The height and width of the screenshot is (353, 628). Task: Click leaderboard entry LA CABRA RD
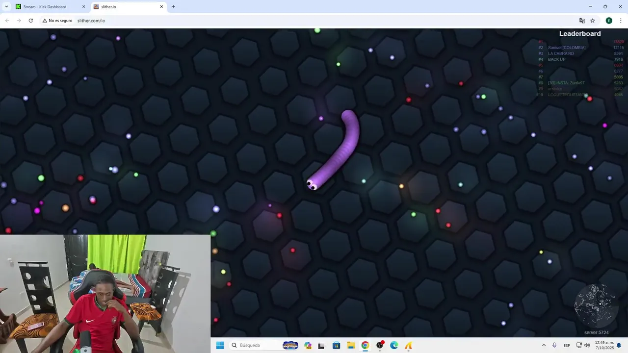pos(561,53)
